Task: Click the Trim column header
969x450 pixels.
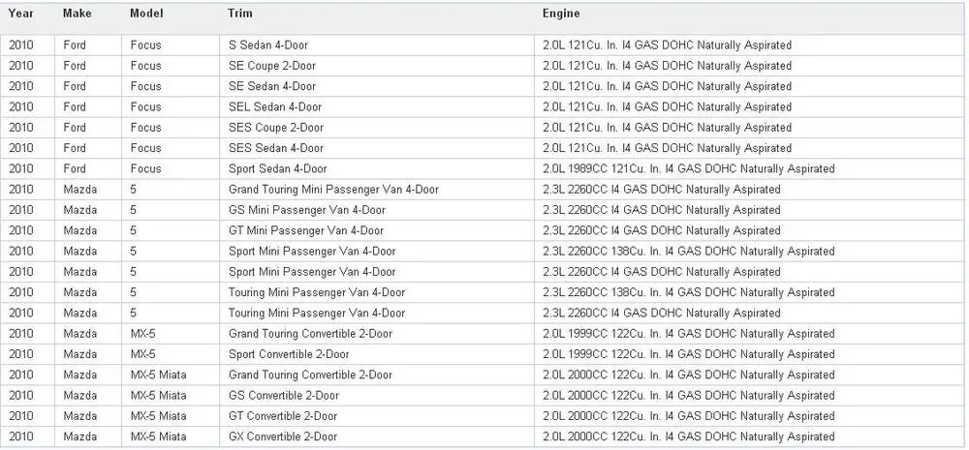Action: coord(239,14)
